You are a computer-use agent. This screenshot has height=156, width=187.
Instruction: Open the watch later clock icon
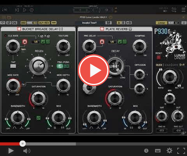[146, 151]
